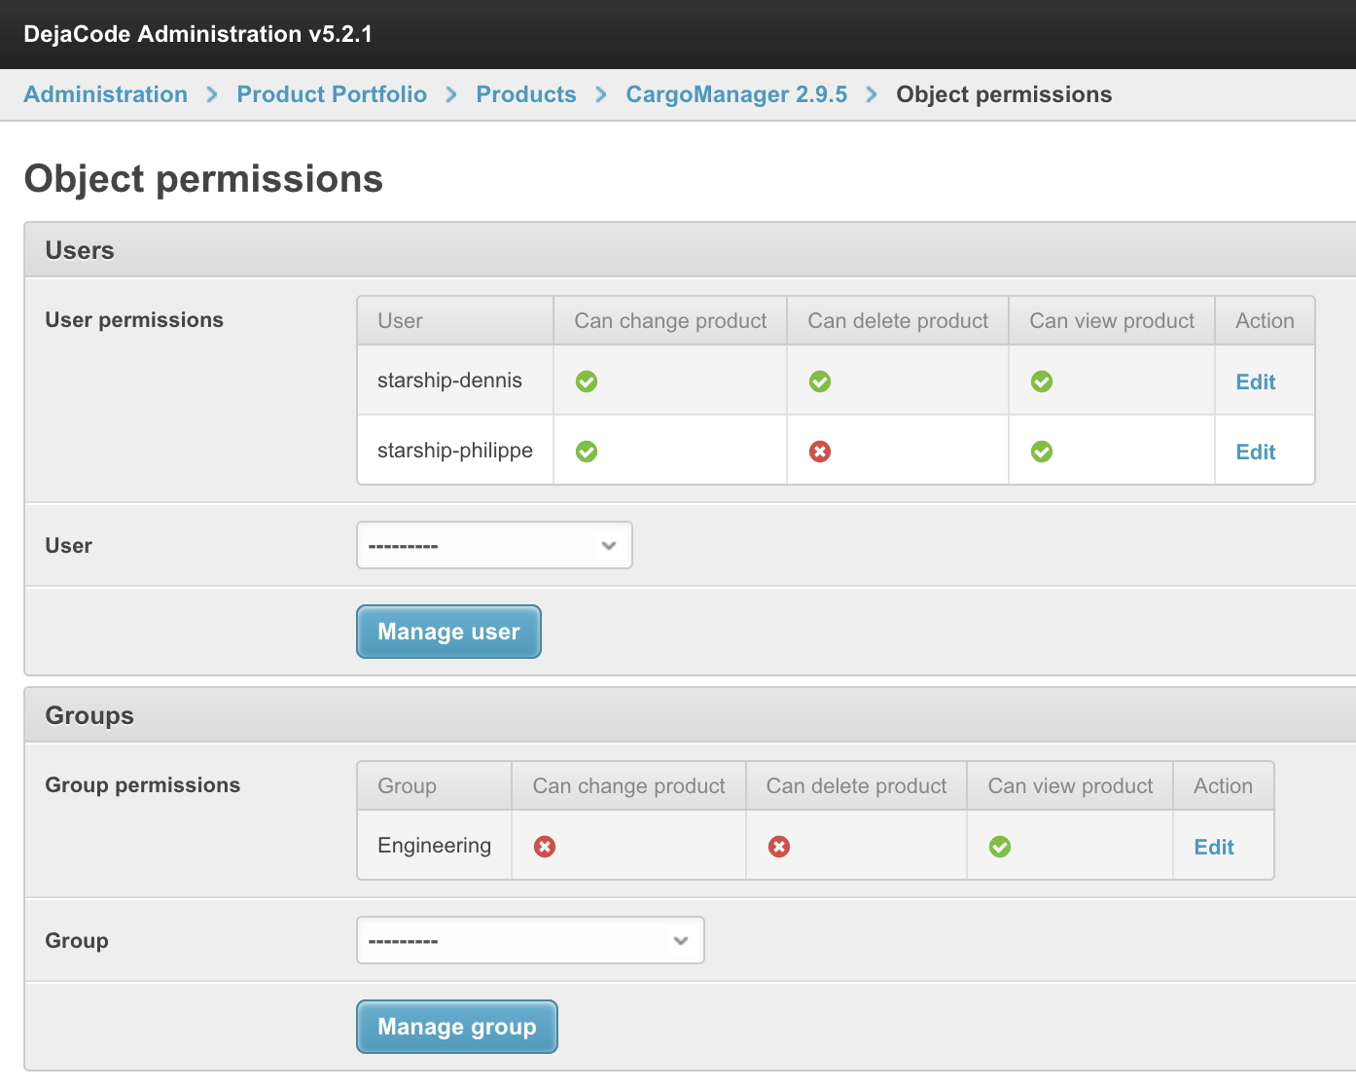Click Can change product header in user table
The width and height of the screenshot is (1356, 1088).
670,321
